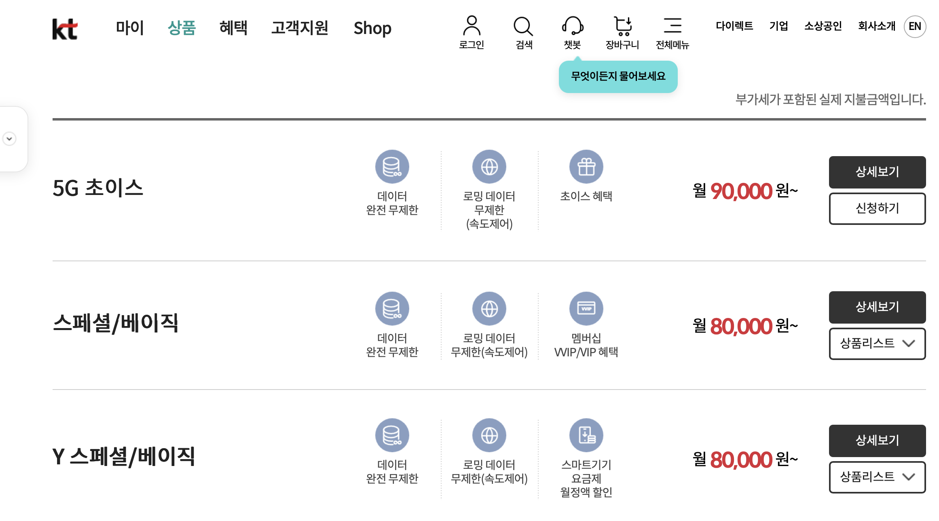The height and width of the screenshot is (521, 939).
Task: Open the 전체메뉴 hamburger icon
Action: point(673,25)
